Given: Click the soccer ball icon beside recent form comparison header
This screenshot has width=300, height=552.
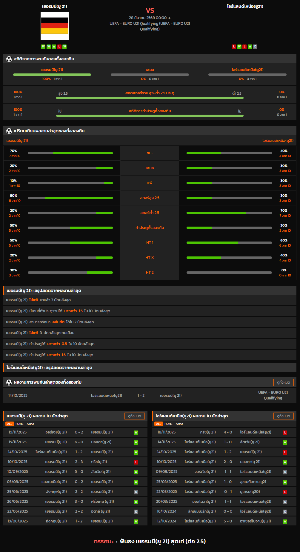Looking at the screenshot, I should click(x=9, y=131).
